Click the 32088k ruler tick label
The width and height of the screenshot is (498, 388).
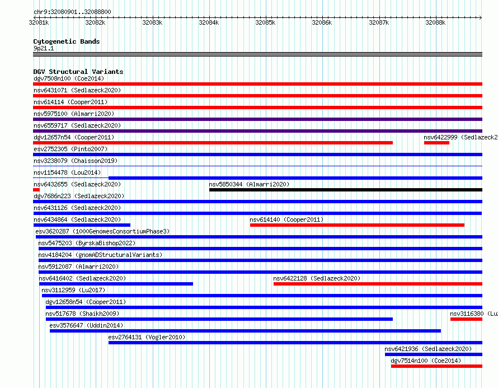(435, 22)
